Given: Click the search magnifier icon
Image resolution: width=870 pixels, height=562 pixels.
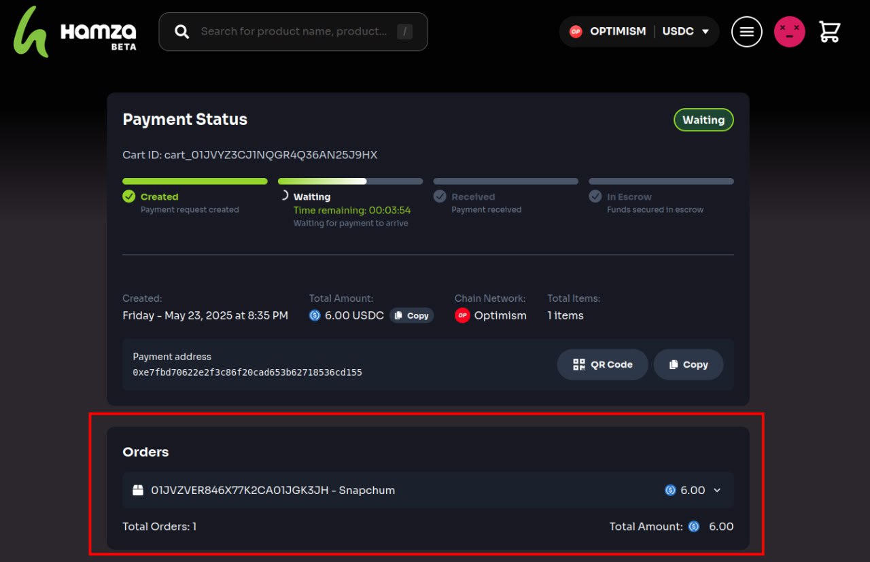Looking at the screenshot, I should (x=181, y=31).
